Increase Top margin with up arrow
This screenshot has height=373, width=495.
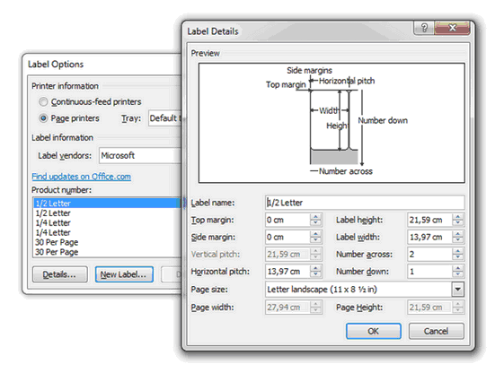pyautogui.click(x=315, y=216)
